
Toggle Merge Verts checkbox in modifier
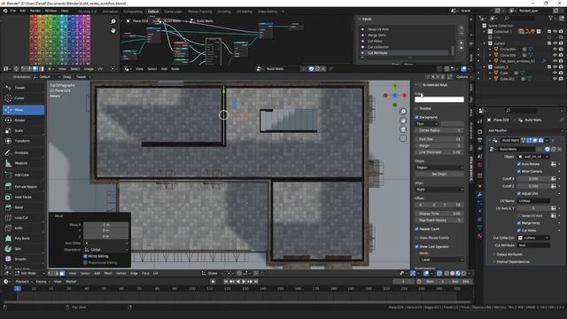pos(519,222)
